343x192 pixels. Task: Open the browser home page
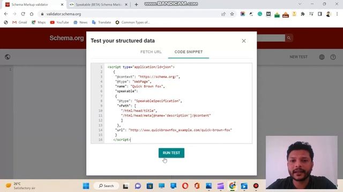32,14
